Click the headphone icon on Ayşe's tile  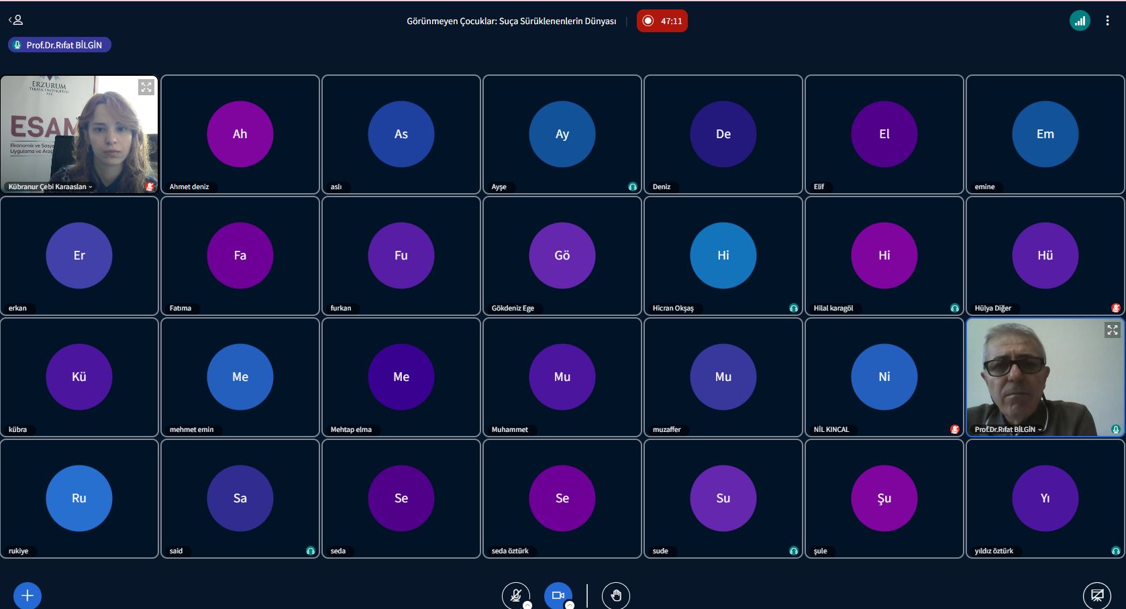coord(632,186)
